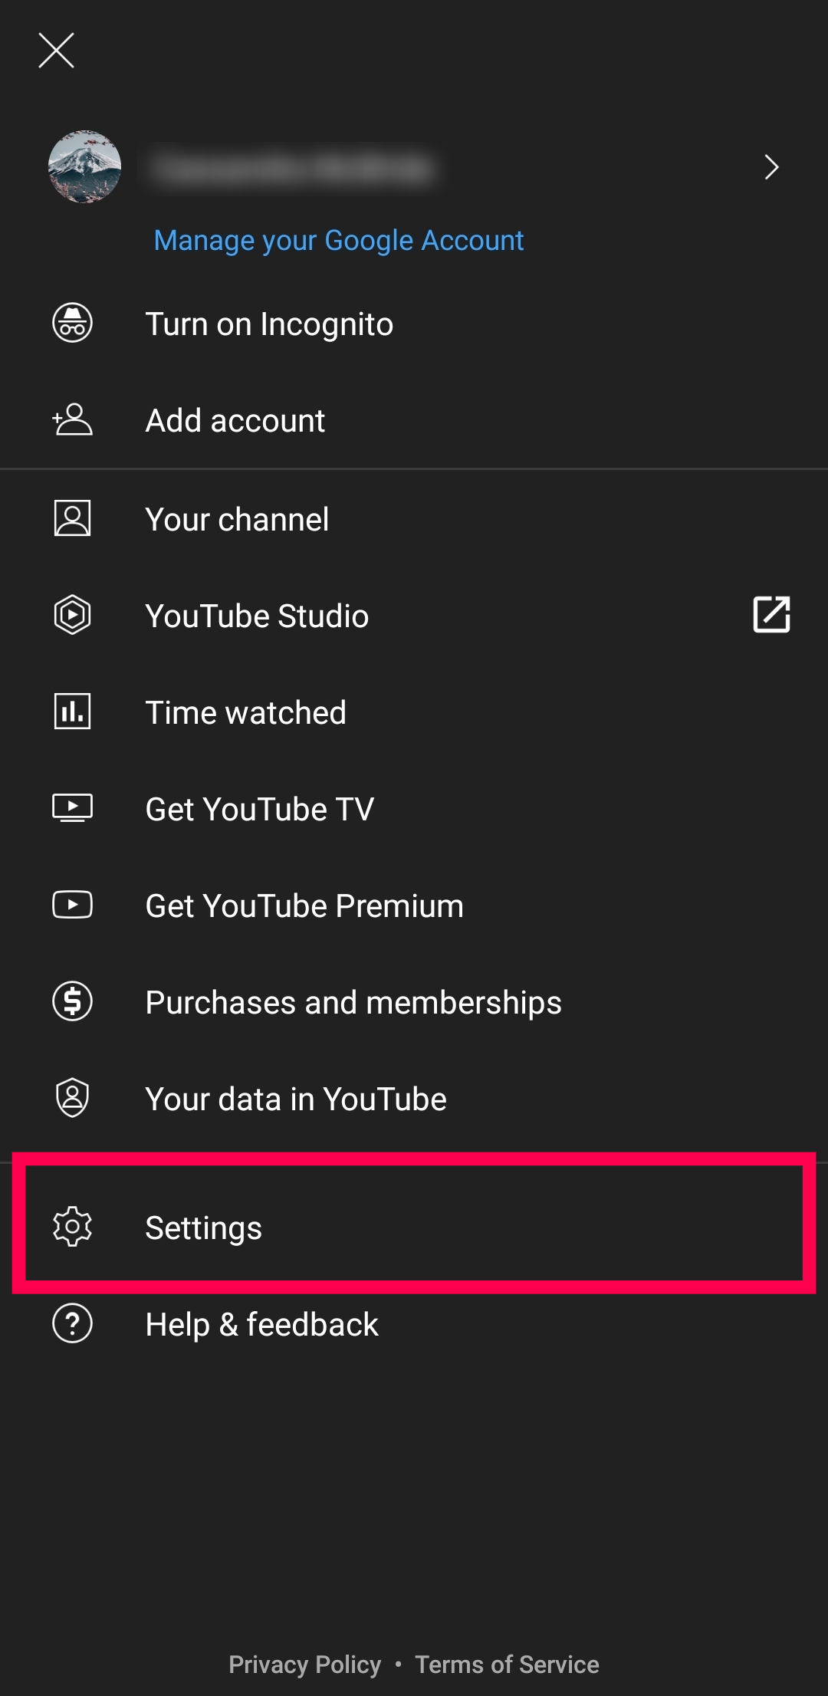The image size is (828, 1696).
Task: Select Your data in YouTube
Action: tap(296, 1099)
